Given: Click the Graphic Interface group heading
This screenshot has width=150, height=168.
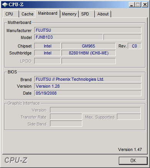Looking at the screenshot, I should (24, 103).
